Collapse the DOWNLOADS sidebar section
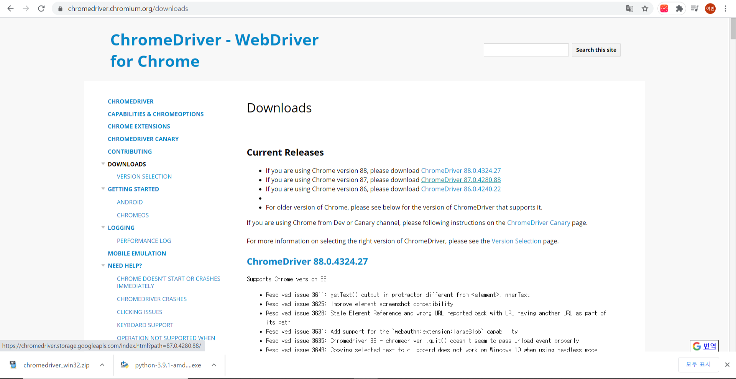The image size is (736, 379). [103, 164]
